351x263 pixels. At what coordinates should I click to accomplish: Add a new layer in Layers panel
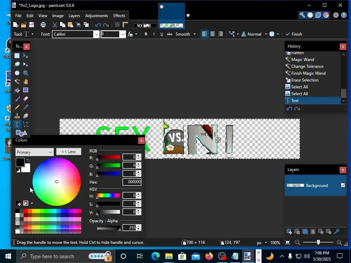click(289, 232)
